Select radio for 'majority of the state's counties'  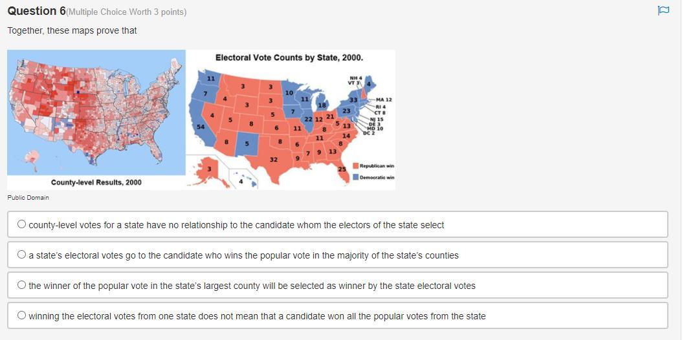pyautogui.click(x=22, y=255)
